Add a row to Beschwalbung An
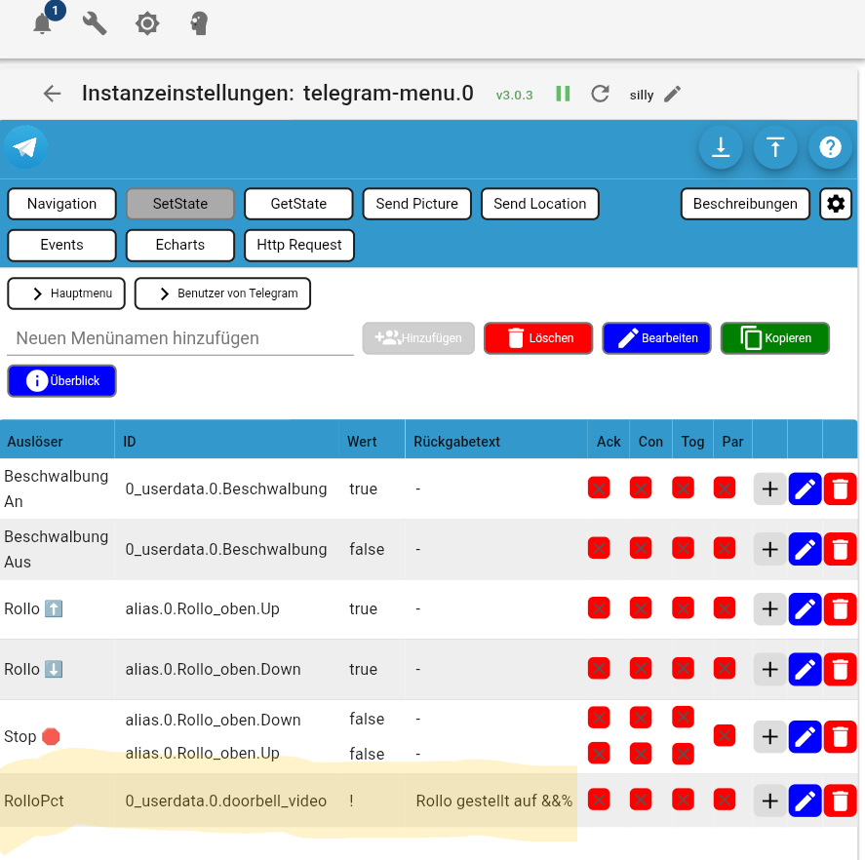 point(769,489)
